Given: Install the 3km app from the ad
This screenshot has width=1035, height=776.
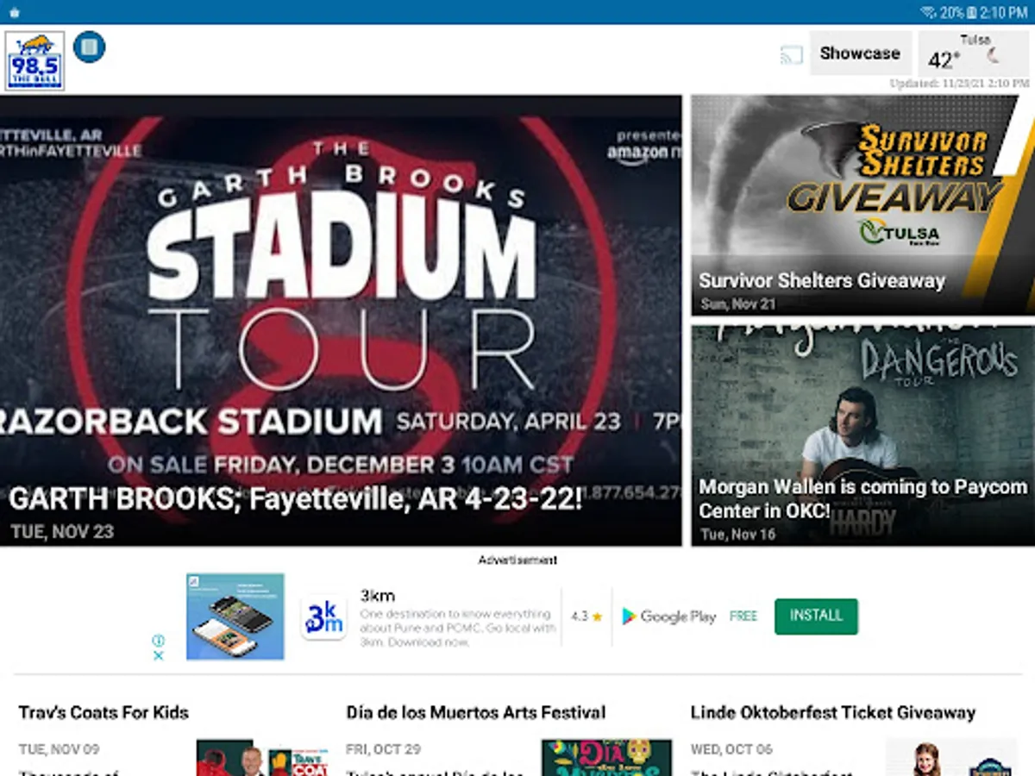Looking at the screenshot, I should (x=816, y=616).
